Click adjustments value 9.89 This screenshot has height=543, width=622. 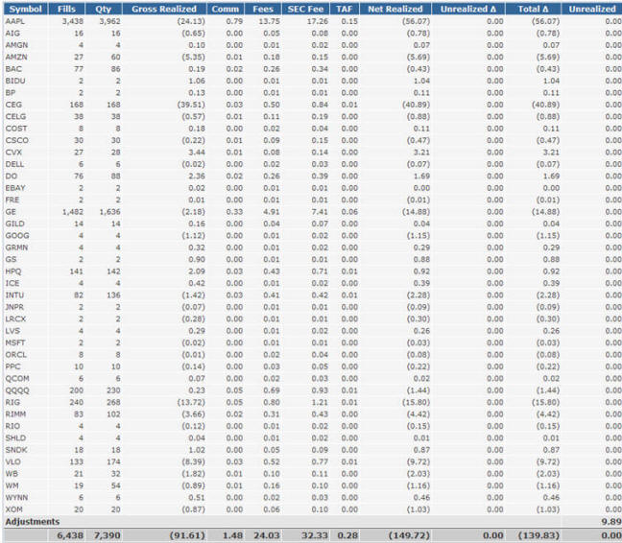[611, 522]
